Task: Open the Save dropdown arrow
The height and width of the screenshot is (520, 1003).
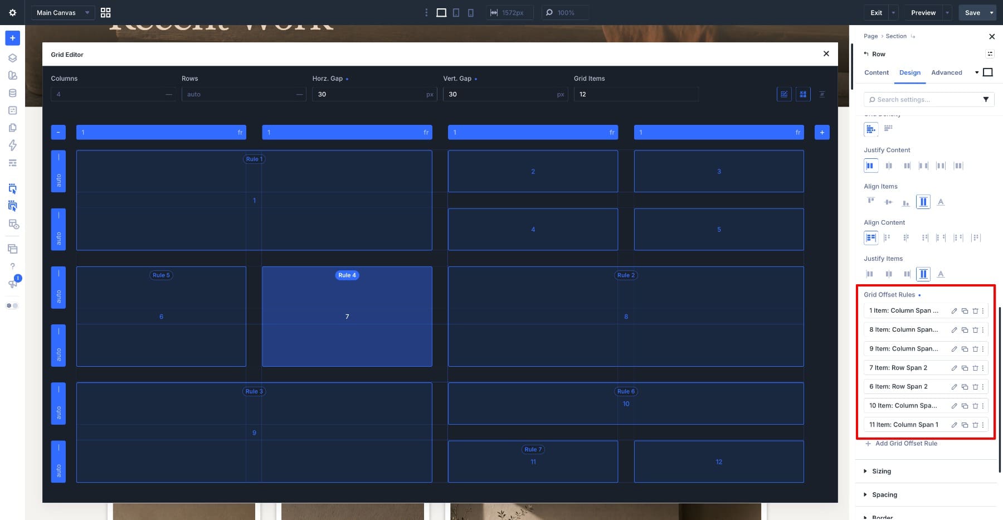Action: tap(991, 12)
